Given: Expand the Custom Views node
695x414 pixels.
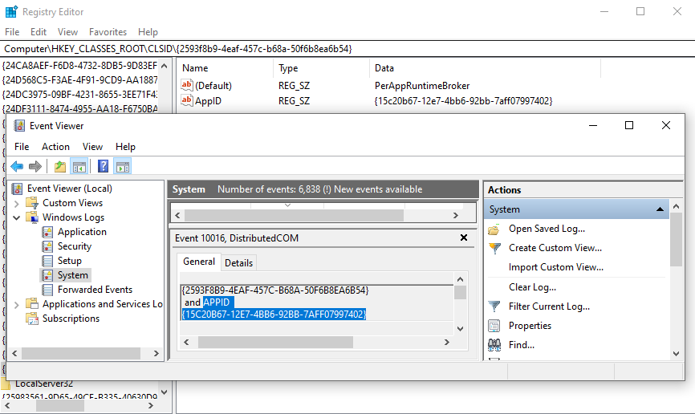Looking at the screenshot, I should tap(16, 204).
